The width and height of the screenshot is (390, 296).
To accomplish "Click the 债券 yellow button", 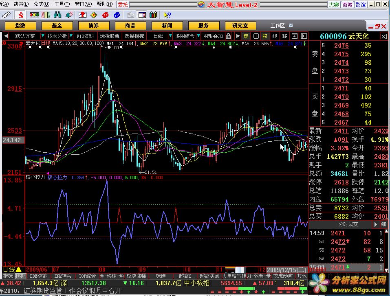I will point(93,26).
